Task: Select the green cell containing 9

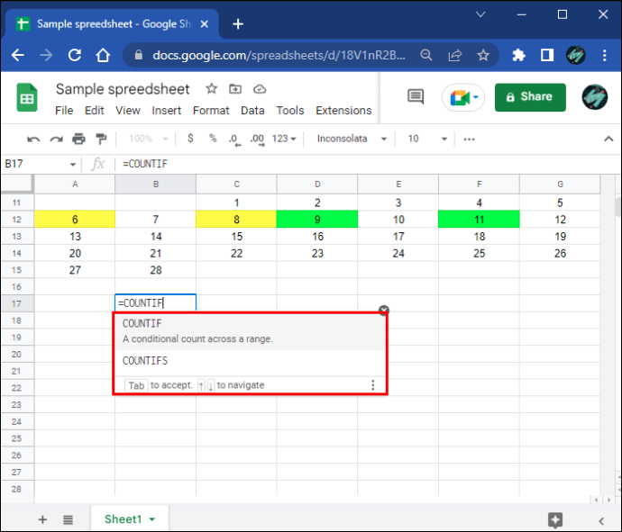Action: point(317,220)
